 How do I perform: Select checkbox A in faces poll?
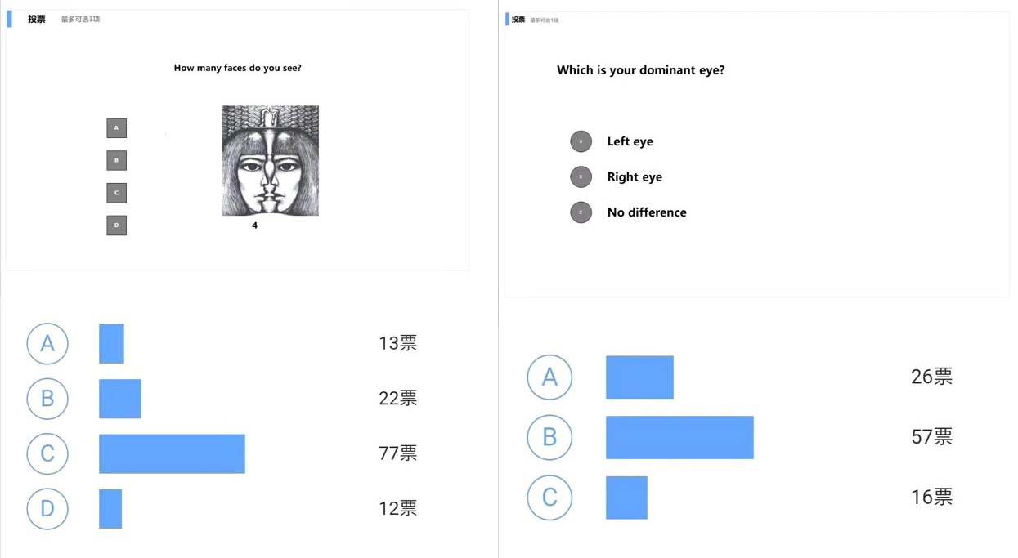tap(116, 128)
